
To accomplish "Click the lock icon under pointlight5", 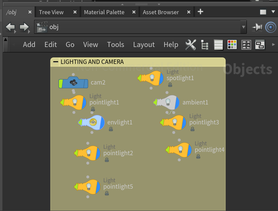I will (x=107, y=193).
